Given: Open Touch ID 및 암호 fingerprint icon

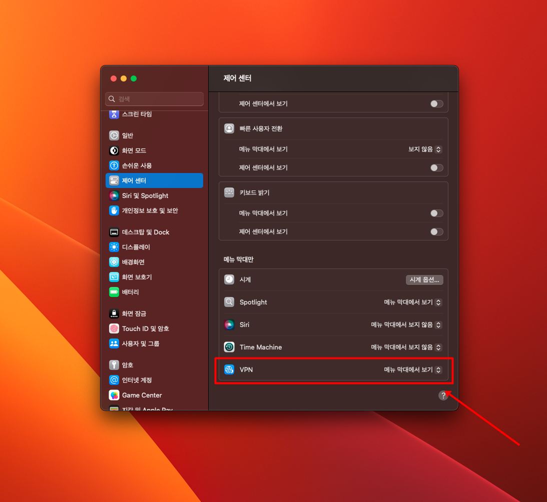Looking at the screenshot, I should [x=114, y=328].
